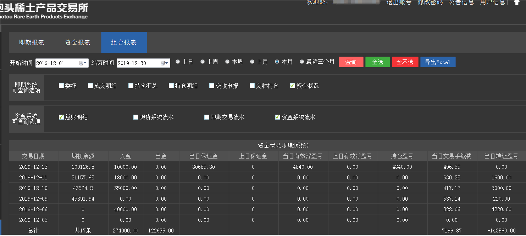Choose the 上日 radio option

point(178,62)
